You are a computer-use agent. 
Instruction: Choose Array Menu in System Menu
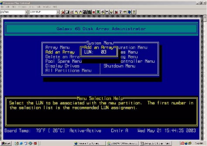point(57,47)
